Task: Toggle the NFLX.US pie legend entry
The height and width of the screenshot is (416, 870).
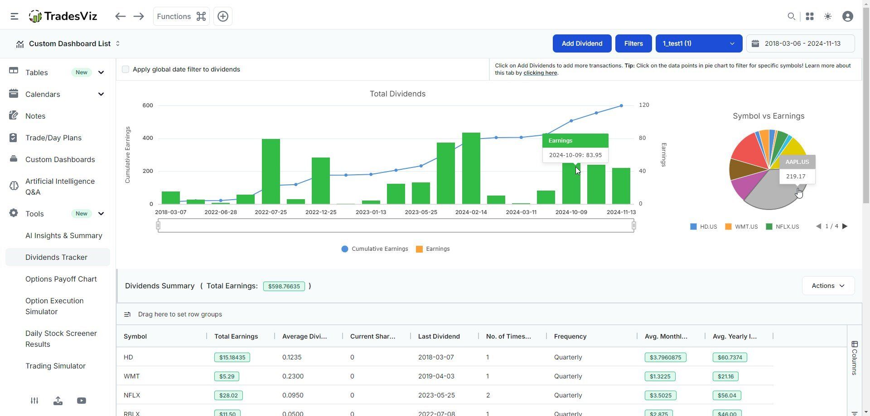Action: (783, 227)
